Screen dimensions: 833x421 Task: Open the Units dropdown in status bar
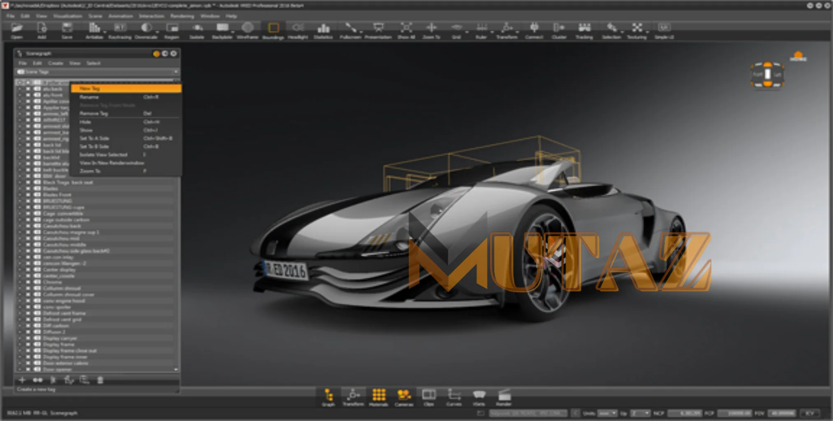click(x=607, y=413)
